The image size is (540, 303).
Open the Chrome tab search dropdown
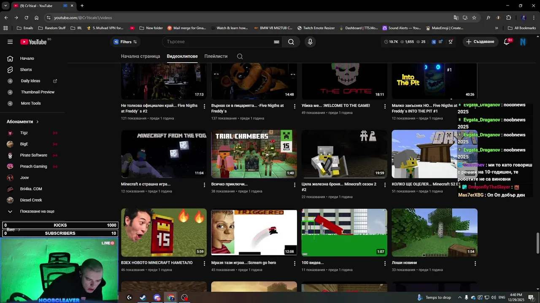pyautogui.click(x=5, y=5)
